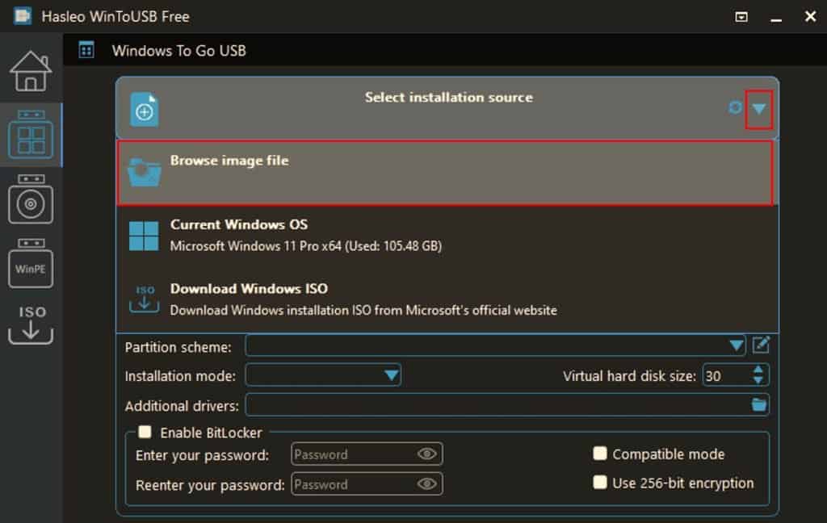Select the Windows installation disc sidebar icon

(31, 199)
